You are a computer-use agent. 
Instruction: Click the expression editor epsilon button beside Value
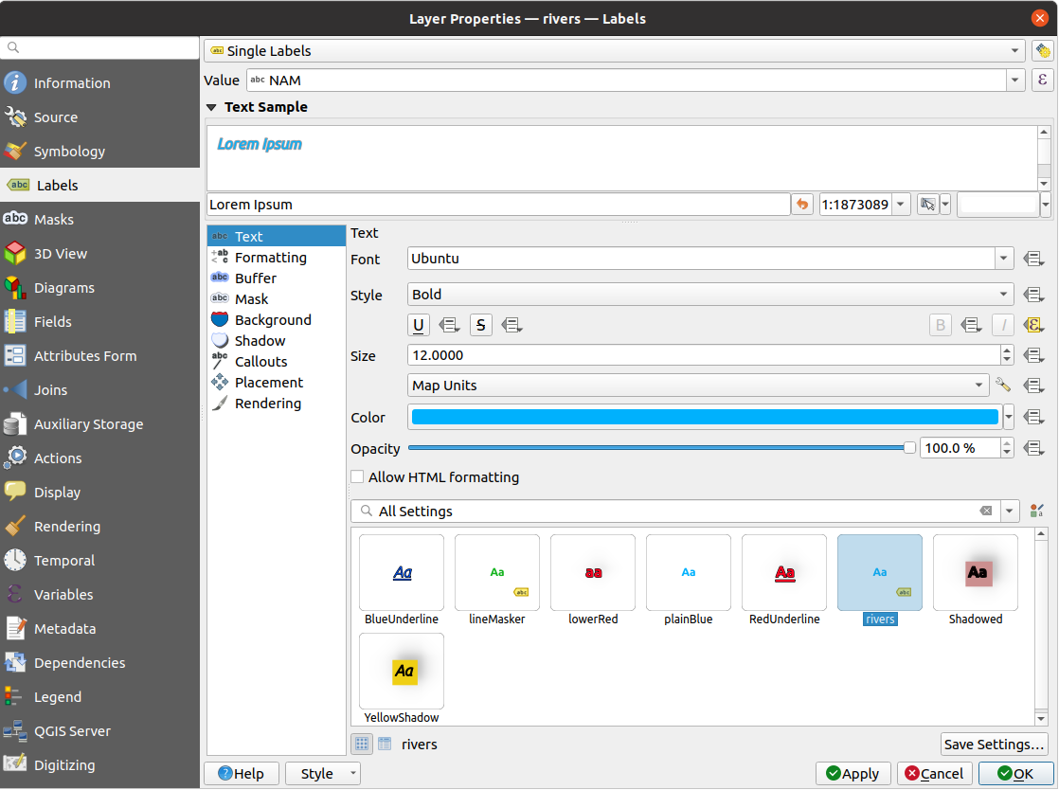coord(1042,81)
